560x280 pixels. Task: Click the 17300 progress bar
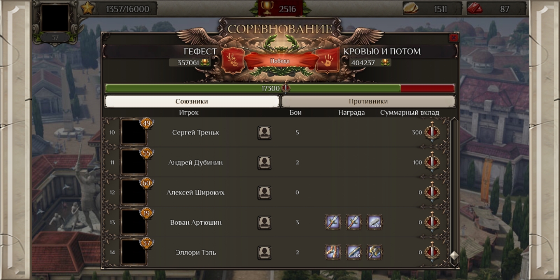pyautogui.click(x=280, y=88)
